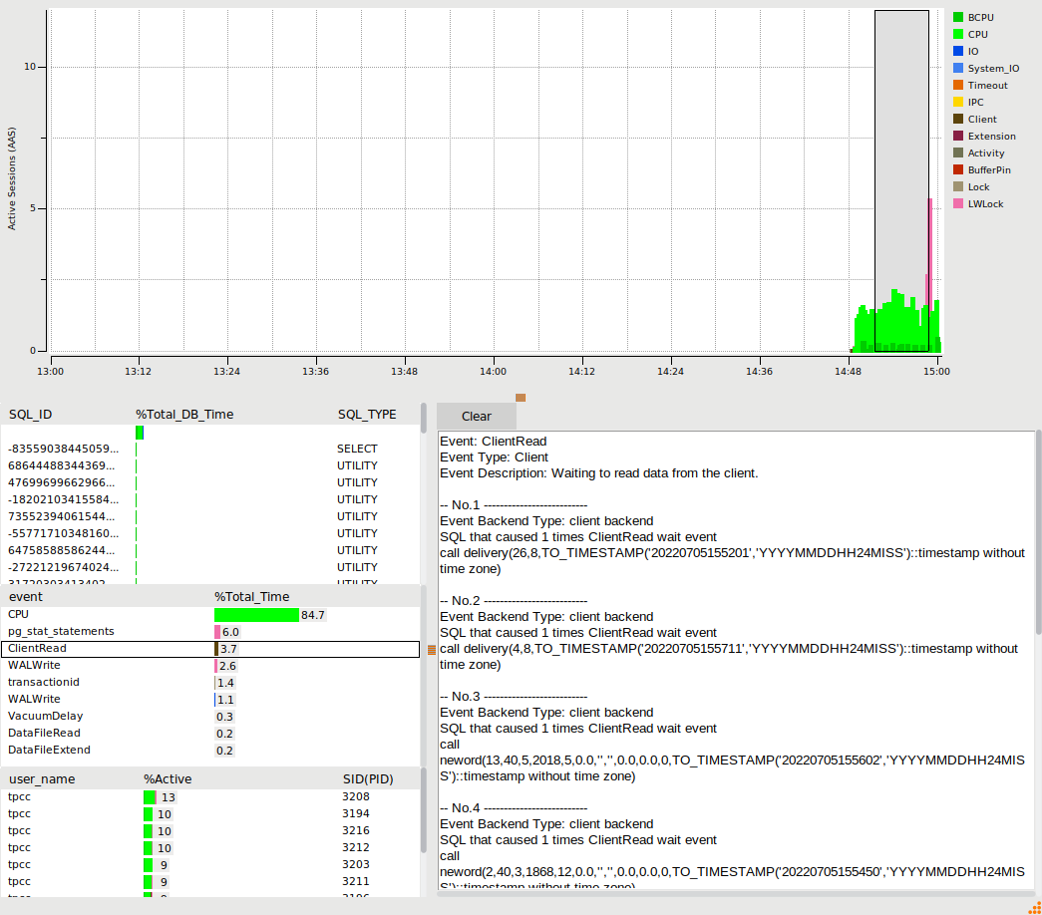Click the BCPU legend color swatch
The image size is (1042, 915).
[957, 17]
